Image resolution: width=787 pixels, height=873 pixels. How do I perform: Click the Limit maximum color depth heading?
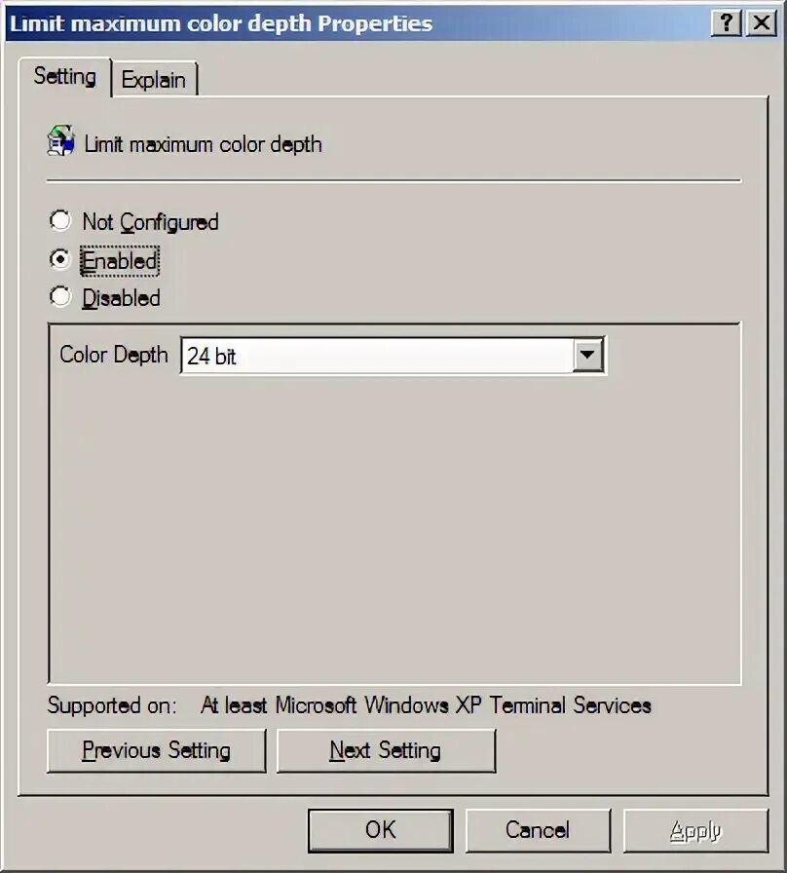[x=204, y=144]
